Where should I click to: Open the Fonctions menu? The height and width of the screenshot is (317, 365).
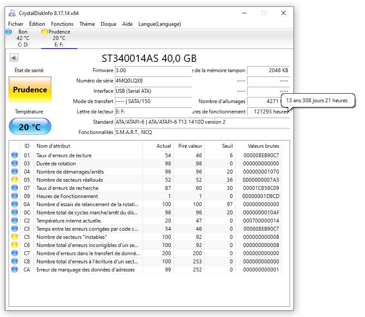[62, 24]
